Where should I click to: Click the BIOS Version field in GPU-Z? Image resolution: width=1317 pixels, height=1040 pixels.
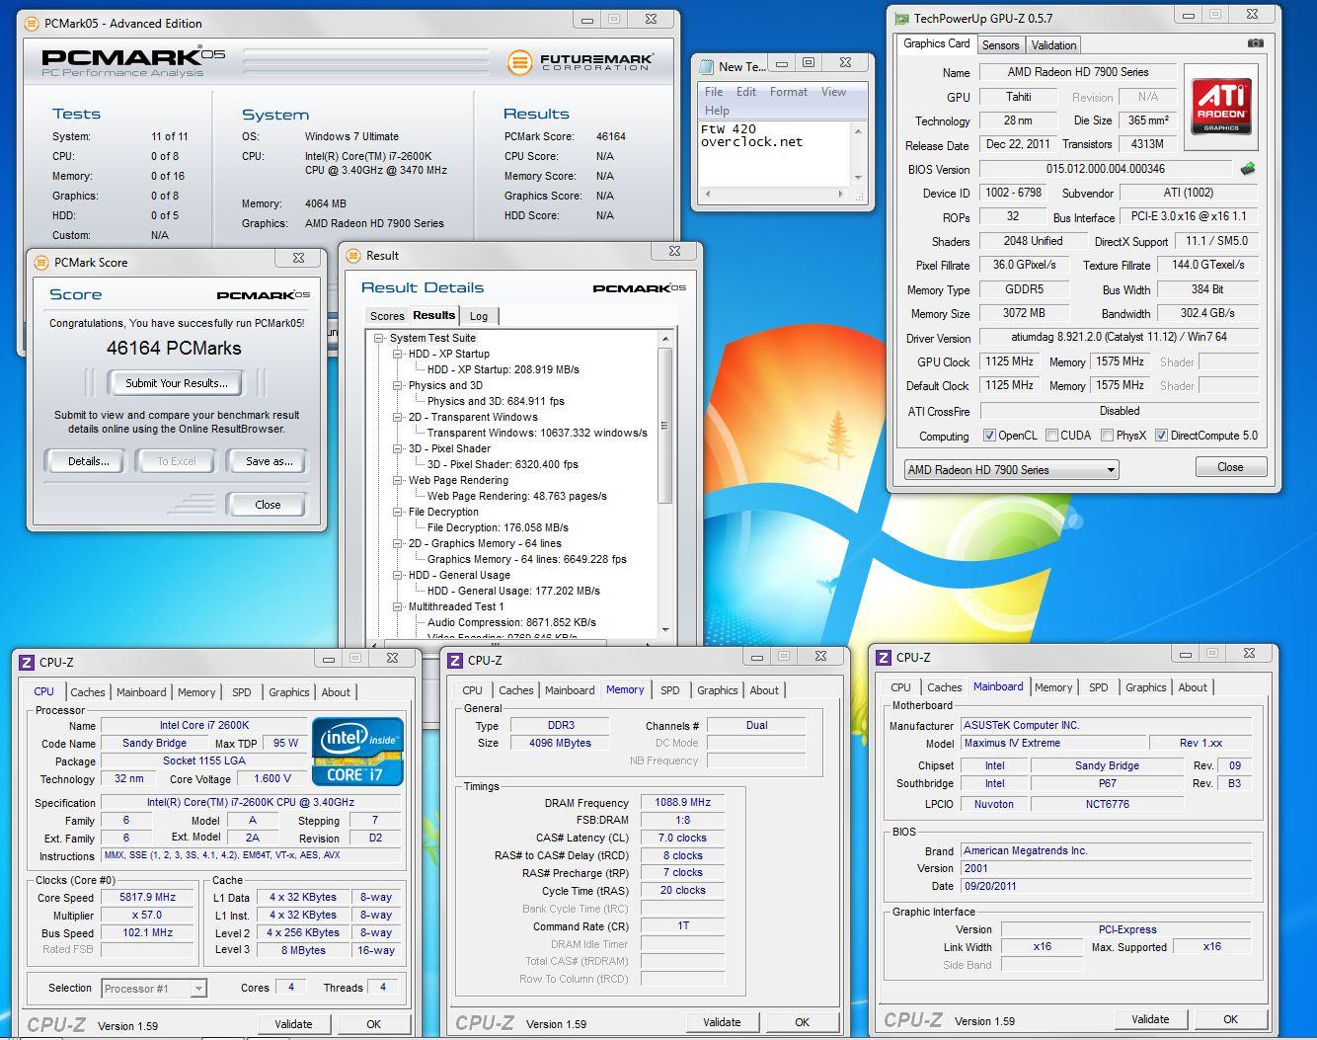coord(1105,169)
